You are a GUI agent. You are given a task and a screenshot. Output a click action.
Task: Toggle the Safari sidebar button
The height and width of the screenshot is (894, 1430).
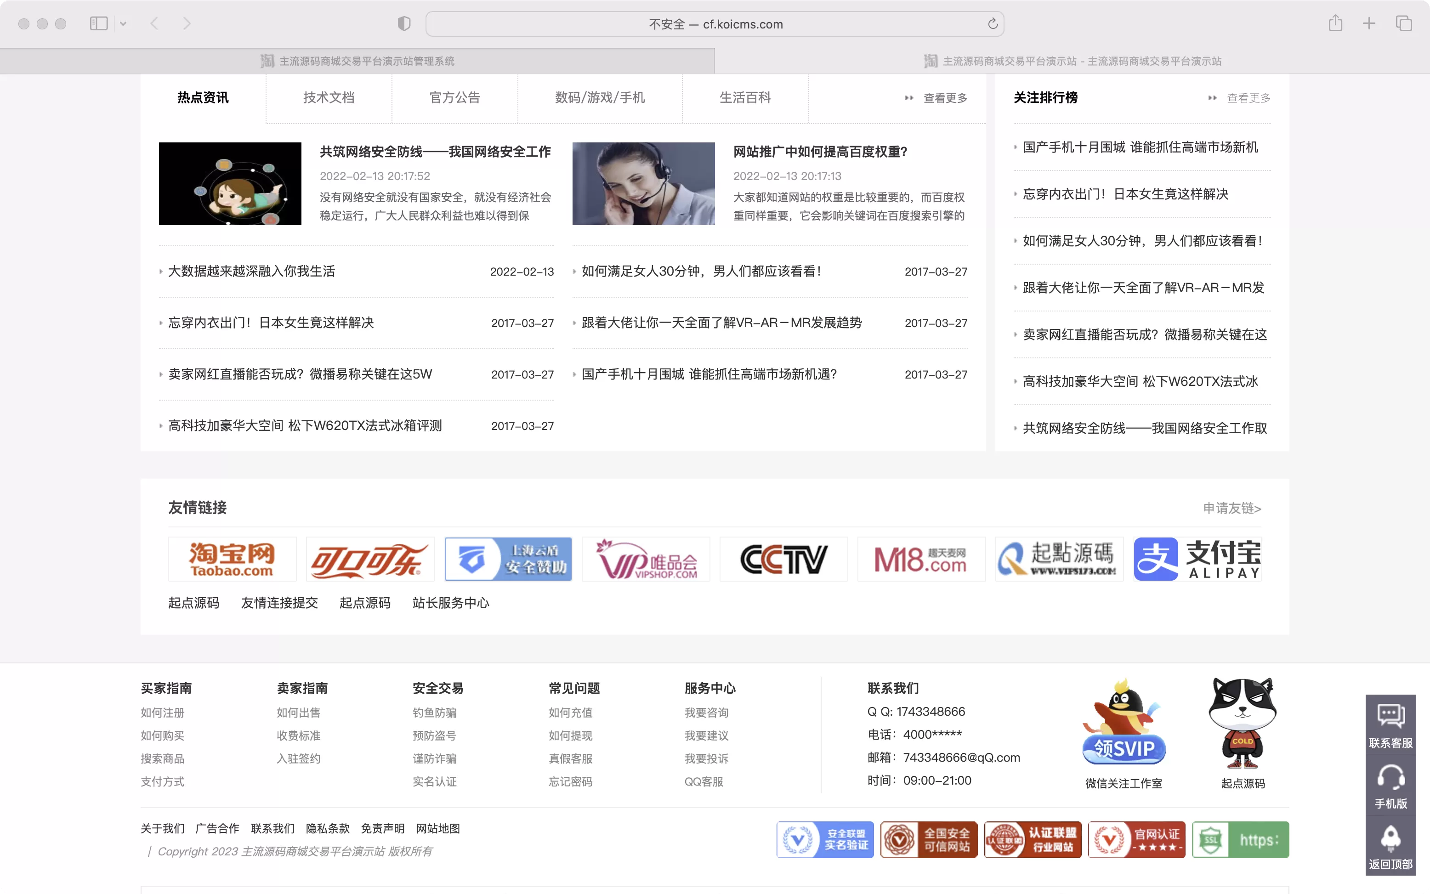[x=98, y=23]
